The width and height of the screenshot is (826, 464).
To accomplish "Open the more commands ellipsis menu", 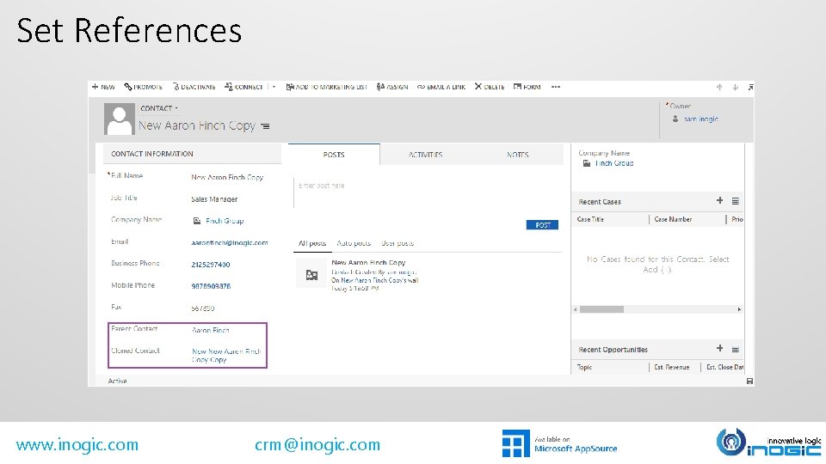I will point(556,87).
